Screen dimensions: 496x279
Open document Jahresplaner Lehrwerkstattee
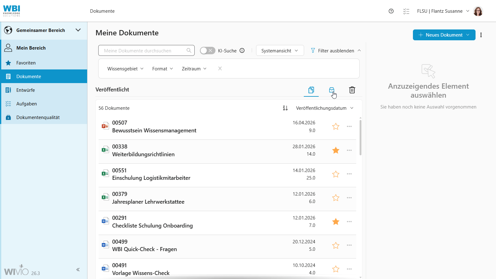tap(148, 202)
